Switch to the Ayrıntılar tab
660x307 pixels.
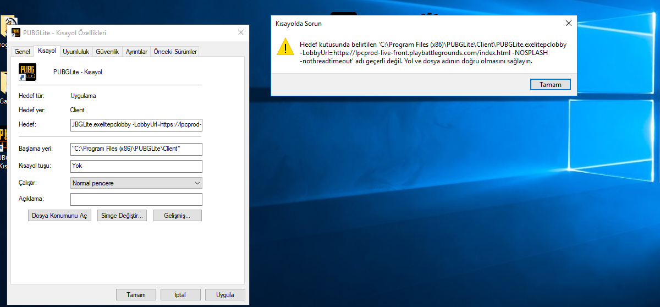[x=137, y=52]
